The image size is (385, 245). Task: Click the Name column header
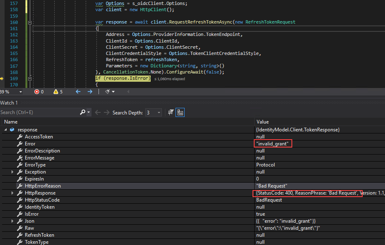pos(11,122)
